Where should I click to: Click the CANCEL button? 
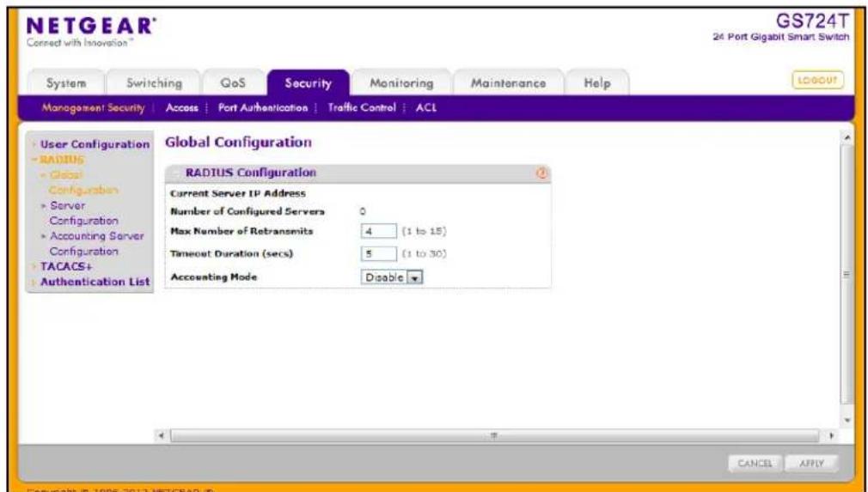[x=755, y=464]
